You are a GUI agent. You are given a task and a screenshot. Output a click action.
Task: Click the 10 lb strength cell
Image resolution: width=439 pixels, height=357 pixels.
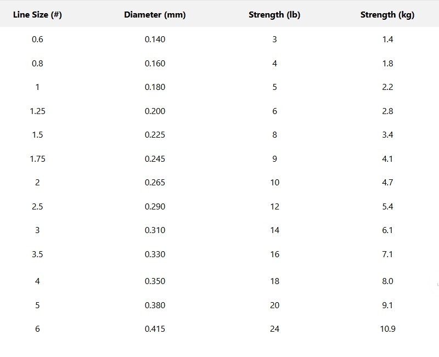click(275, 183)
